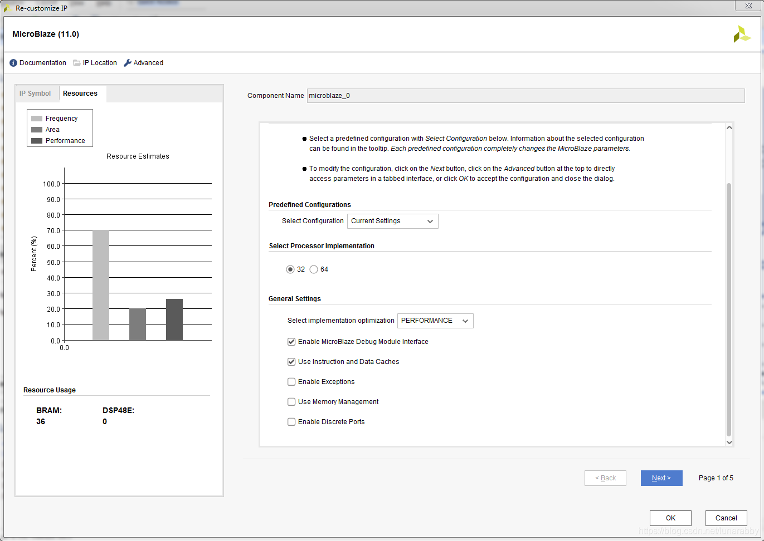Click the Vivado icon in the title bar
The width and height of the screenshot is (764, 541).
[x=8, y=8]
